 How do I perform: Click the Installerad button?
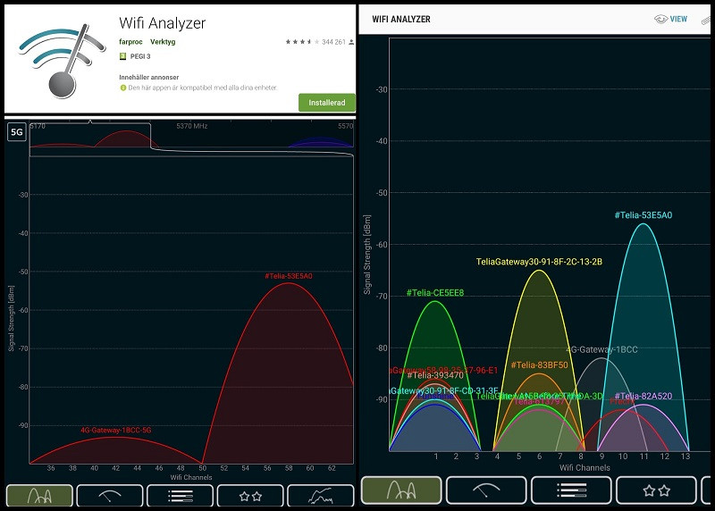click(x=327, y=103)
